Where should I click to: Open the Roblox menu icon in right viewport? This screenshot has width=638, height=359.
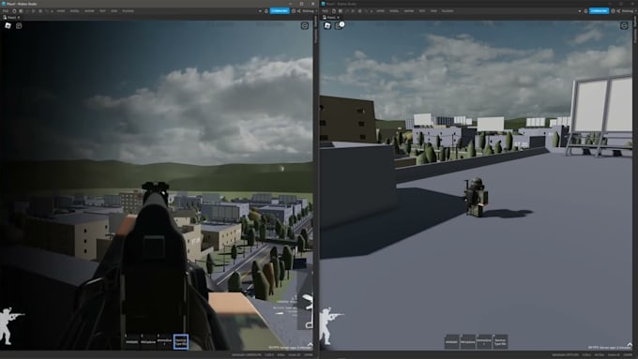tap(327, 25)
